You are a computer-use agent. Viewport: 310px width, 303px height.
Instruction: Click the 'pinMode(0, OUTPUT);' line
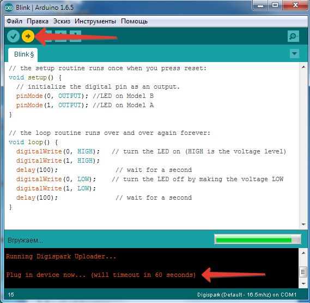[52, 96]
